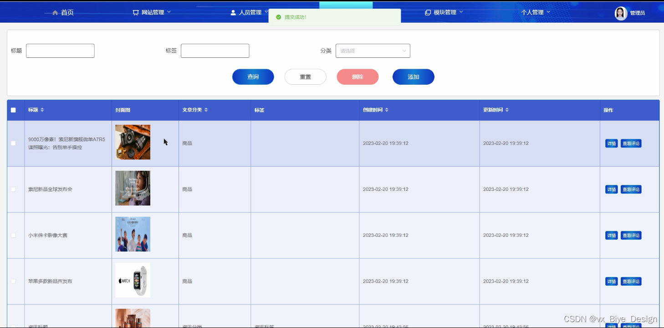664x328 pixels.
Task: Sort by 更新时间 column arrows
Action: [x=507, y=110]
